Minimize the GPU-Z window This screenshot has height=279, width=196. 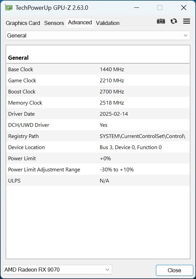[136, 8]
